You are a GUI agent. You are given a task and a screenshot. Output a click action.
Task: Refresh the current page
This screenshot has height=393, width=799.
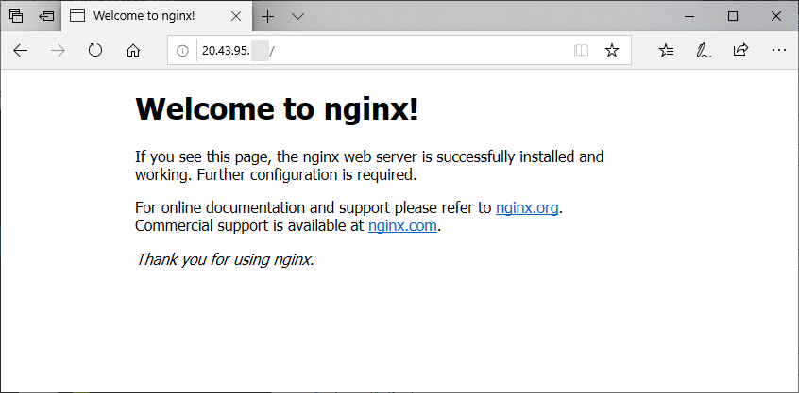click(95, 50)
